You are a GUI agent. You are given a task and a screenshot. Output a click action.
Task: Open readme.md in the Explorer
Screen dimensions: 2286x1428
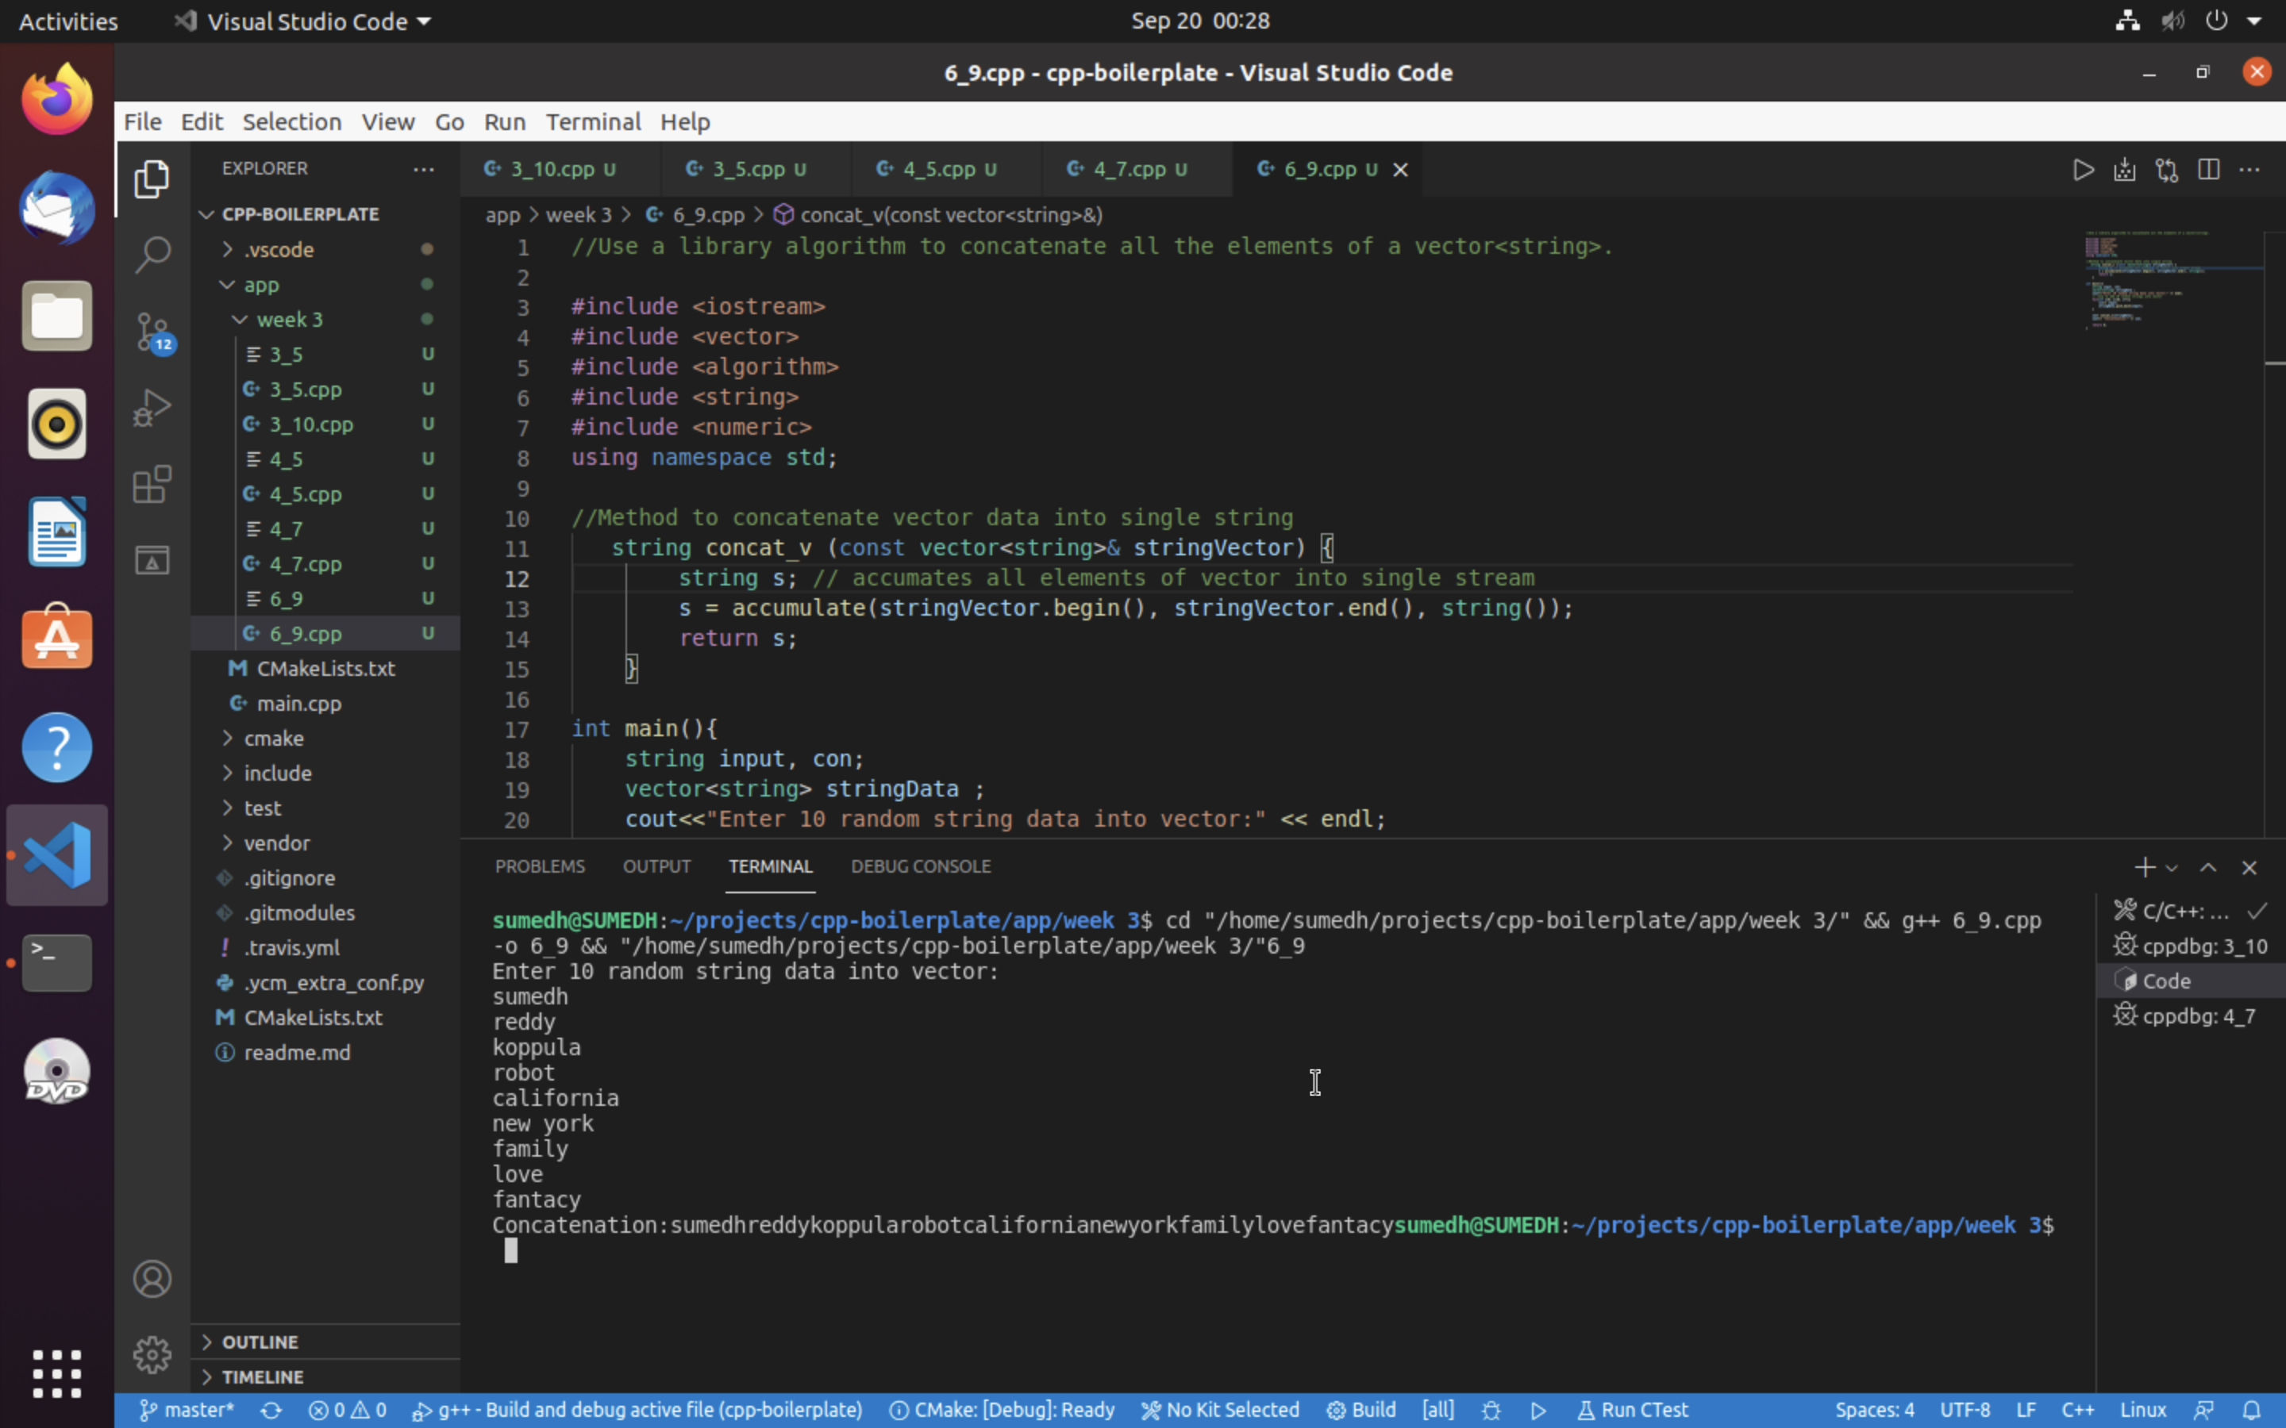point(326,1052)
